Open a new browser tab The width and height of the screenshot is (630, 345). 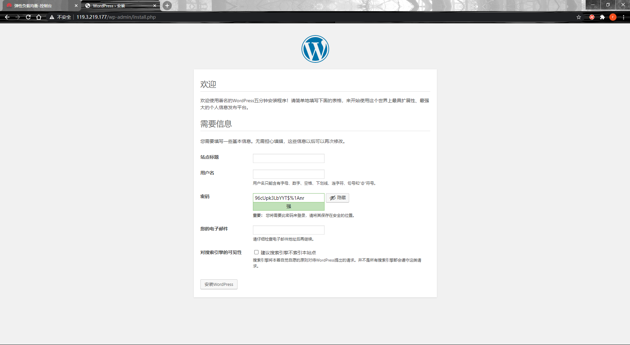[167, 6]
